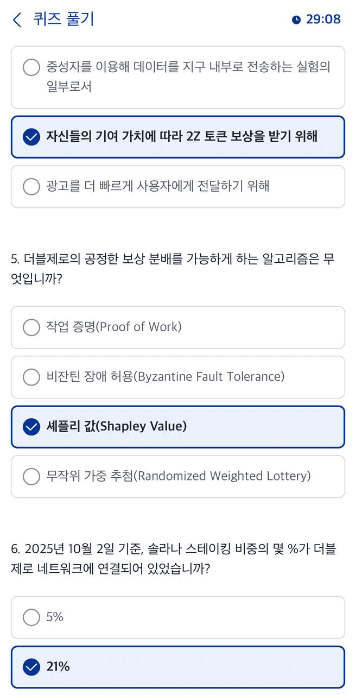Click question 6 text about 솔라나 스테이킹
Image resolution: width=356 pixels, height=695 pixels.
173,559
